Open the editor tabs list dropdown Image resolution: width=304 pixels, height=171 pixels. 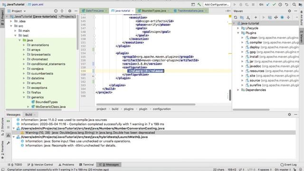point(228,11)
